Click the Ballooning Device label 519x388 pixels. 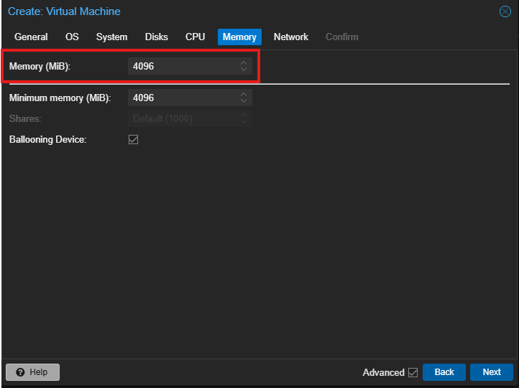[48, 139]
